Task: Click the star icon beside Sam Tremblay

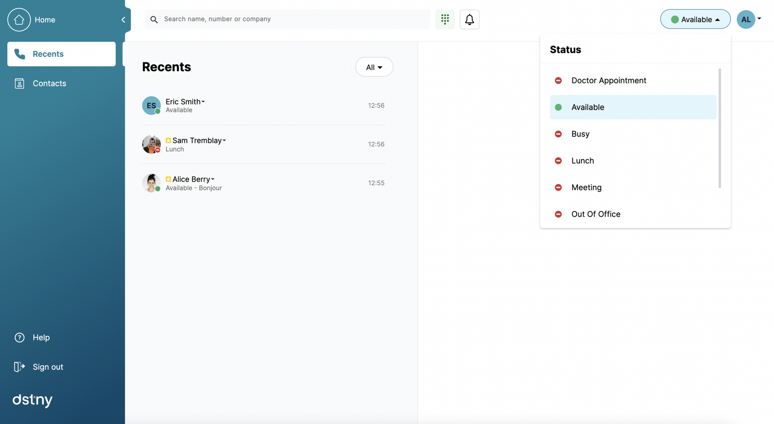Action: (x=168, y=140)
